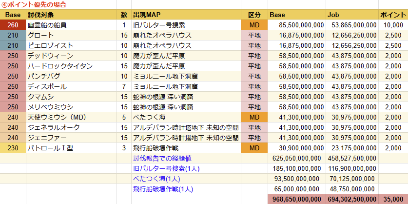Screen dimensions: 408x204
Task: Click the Base level cell 260
Action: [x=13, y=25]
